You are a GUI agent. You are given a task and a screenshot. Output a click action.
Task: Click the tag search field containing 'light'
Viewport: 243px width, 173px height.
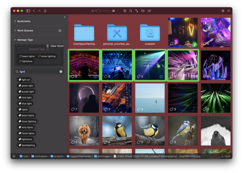[39, 71]
